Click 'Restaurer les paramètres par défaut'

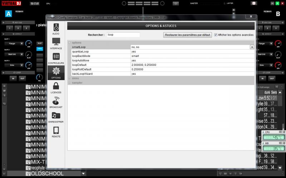(x=187, y=35)
